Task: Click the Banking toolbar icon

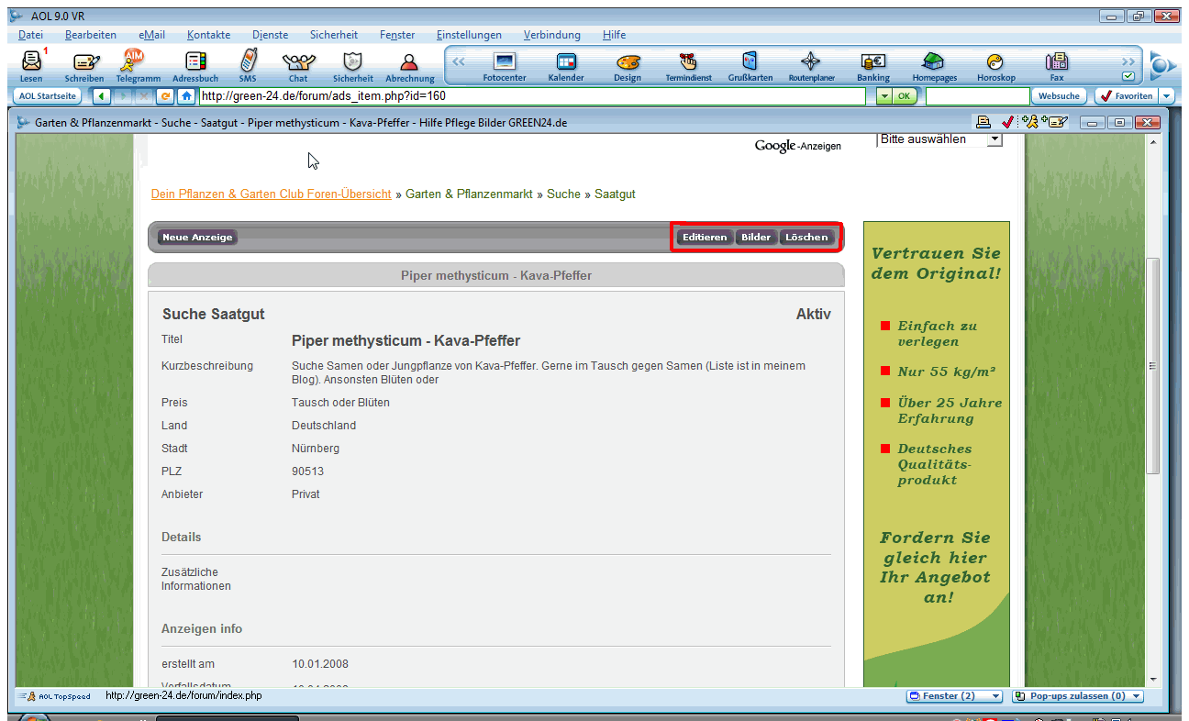Action: tap(872, 62)
